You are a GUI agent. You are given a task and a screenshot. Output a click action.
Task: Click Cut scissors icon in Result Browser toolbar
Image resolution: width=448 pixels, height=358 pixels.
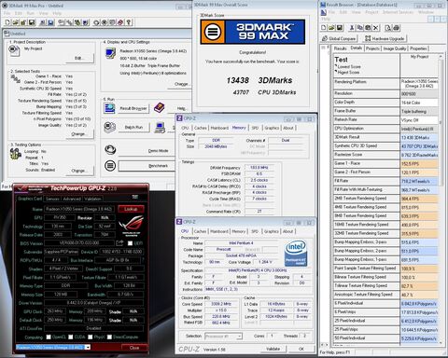coord(352,28)
